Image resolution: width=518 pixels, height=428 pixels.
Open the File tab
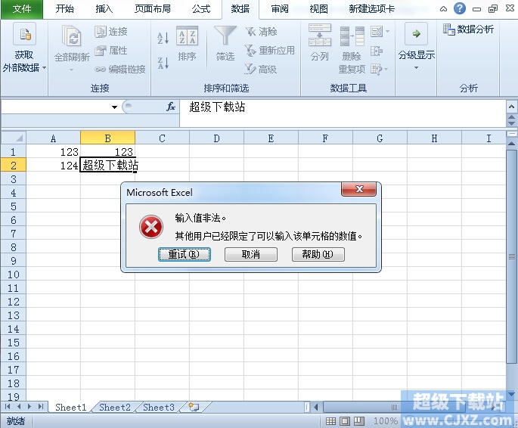22,9
